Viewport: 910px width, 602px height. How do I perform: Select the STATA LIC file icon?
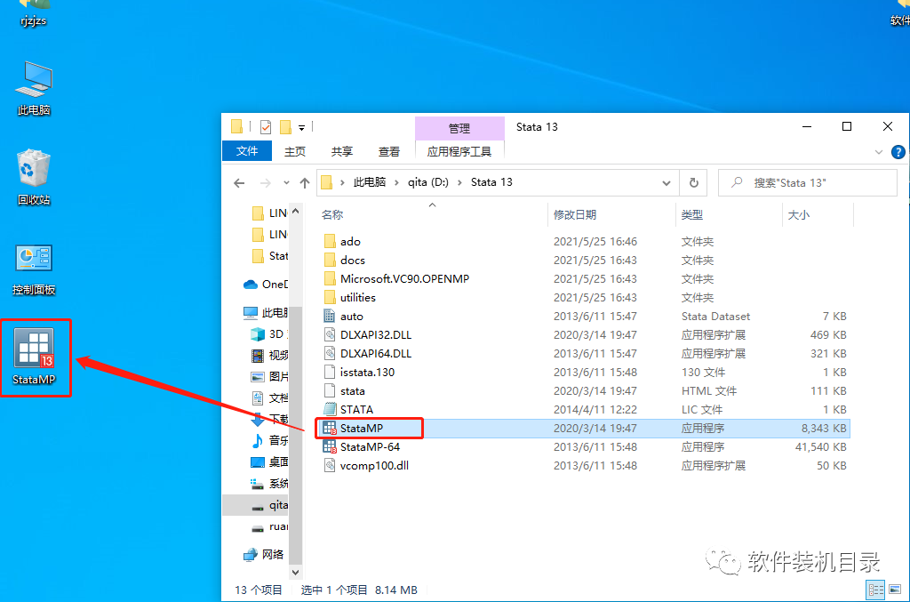point(330,409)
